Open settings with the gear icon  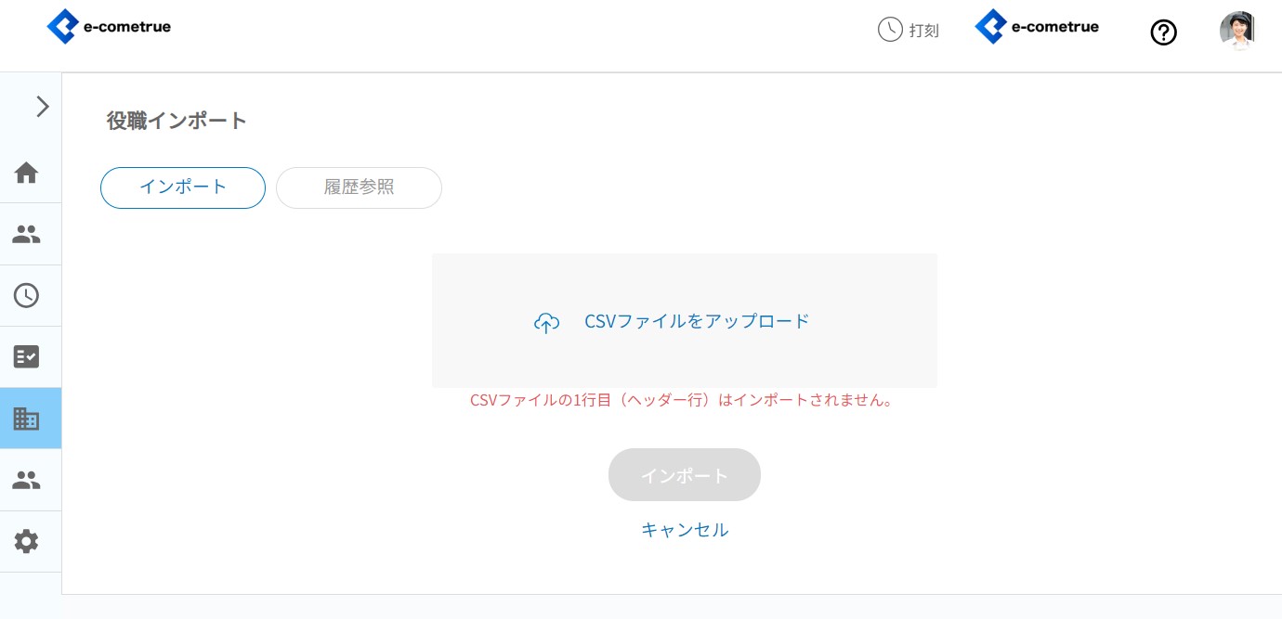(26, 541)
